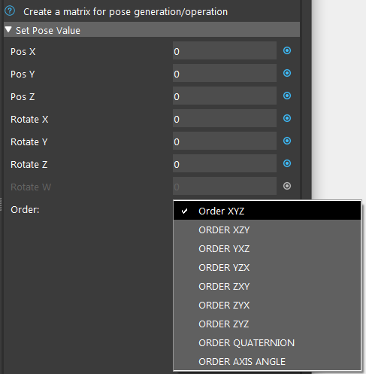Choose ORDER XZY from the list
This screenshot has height=374, width=366.
(x=267, y=230)
